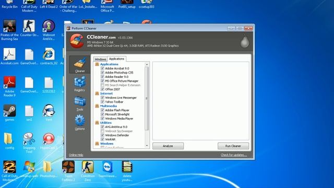Click the Check for updates link
The height and width of the screenshot is (188, 334).
point(234,155)
